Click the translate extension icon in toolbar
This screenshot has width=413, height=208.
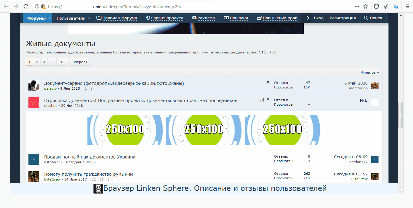[x=396, y=6]
